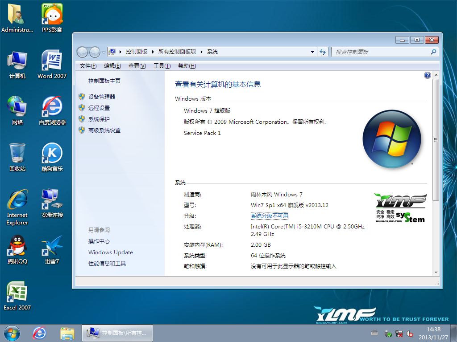457x342 pixels.
Task: Open the taskbar clock showing 14:38
Action: point(433,333)
